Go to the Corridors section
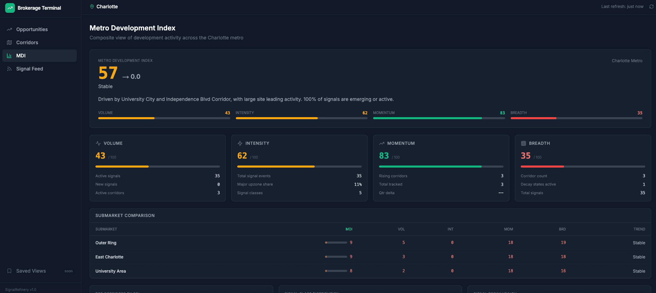The width and height of the screenshot is (656, 293). pyautogui.click(x=40, y=42)
